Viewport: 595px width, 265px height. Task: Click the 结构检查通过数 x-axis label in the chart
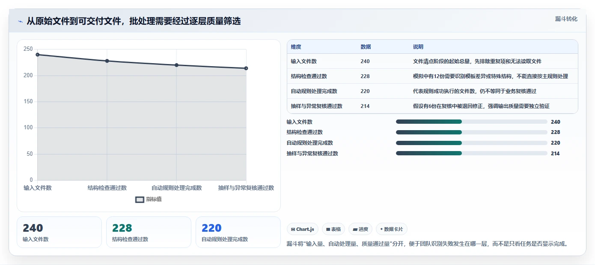point(107,188)
